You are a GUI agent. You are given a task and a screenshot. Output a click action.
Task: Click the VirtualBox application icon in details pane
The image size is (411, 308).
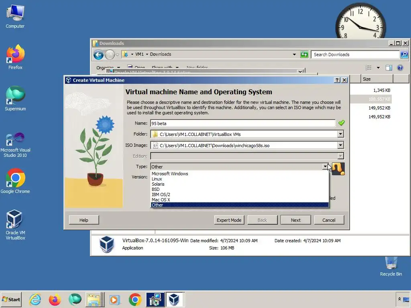[x=107, y=244]
